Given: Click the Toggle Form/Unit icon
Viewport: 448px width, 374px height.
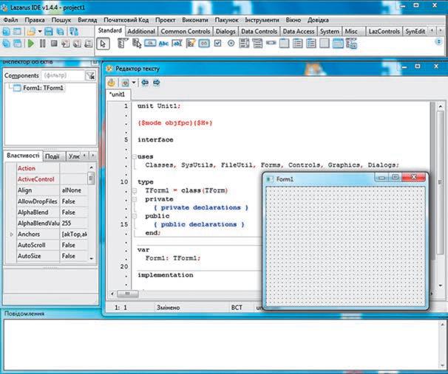Looking at the screenshot, I should tap(74, 32).
